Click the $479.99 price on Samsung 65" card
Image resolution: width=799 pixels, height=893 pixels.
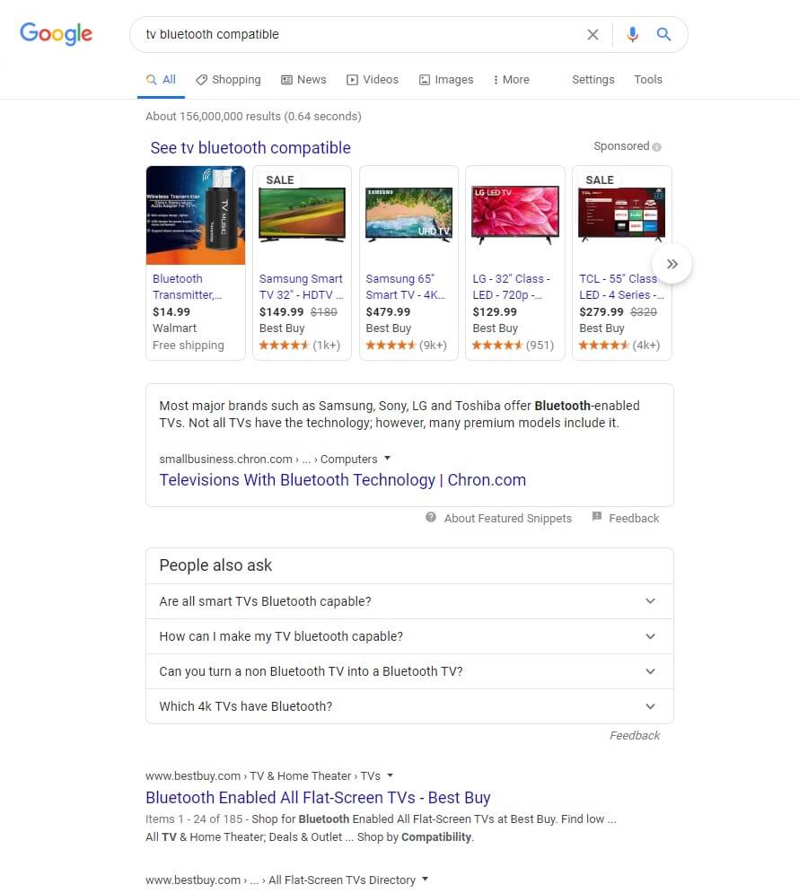point(388,312)
